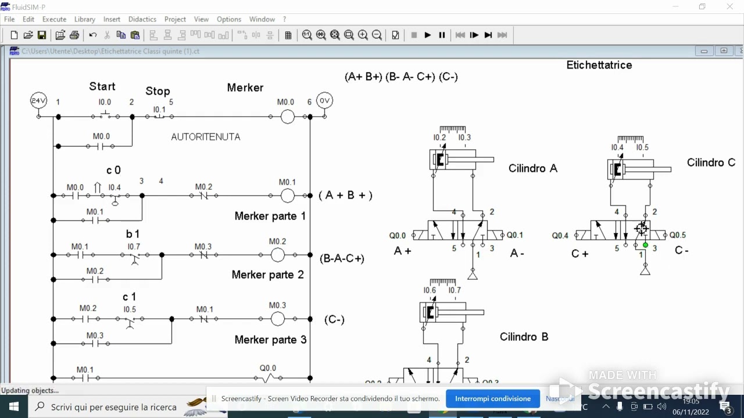The image size is (744, 418).
Task: Open the Edit menu
Action: pyautogui.click(x=28, y=19)
